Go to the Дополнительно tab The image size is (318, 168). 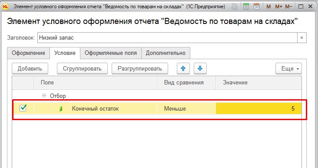coord(166,53)
